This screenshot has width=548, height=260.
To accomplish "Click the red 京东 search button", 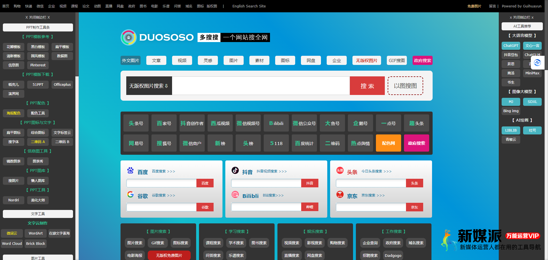I will click(415, 207).
